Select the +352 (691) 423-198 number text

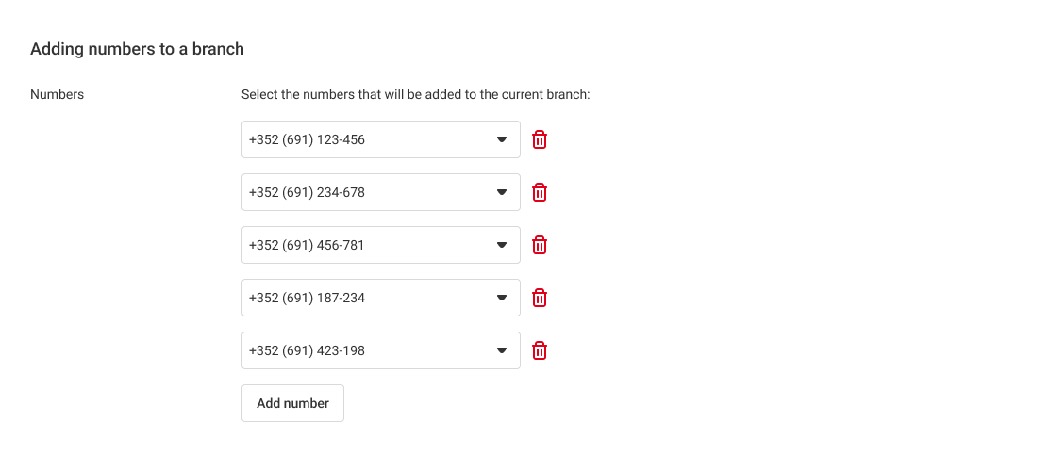coord(308,350)
